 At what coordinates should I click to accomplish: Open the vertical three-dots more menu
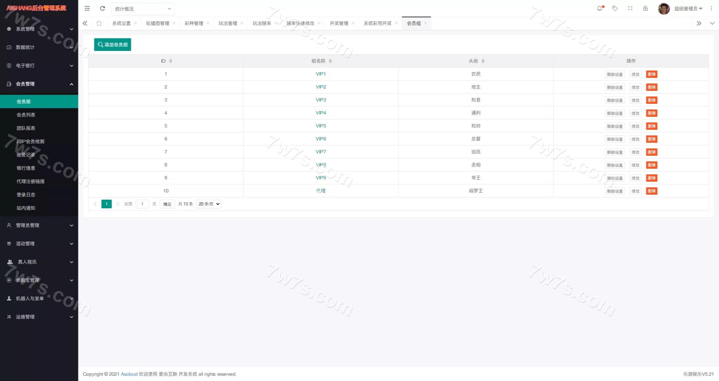click(711, 9)
